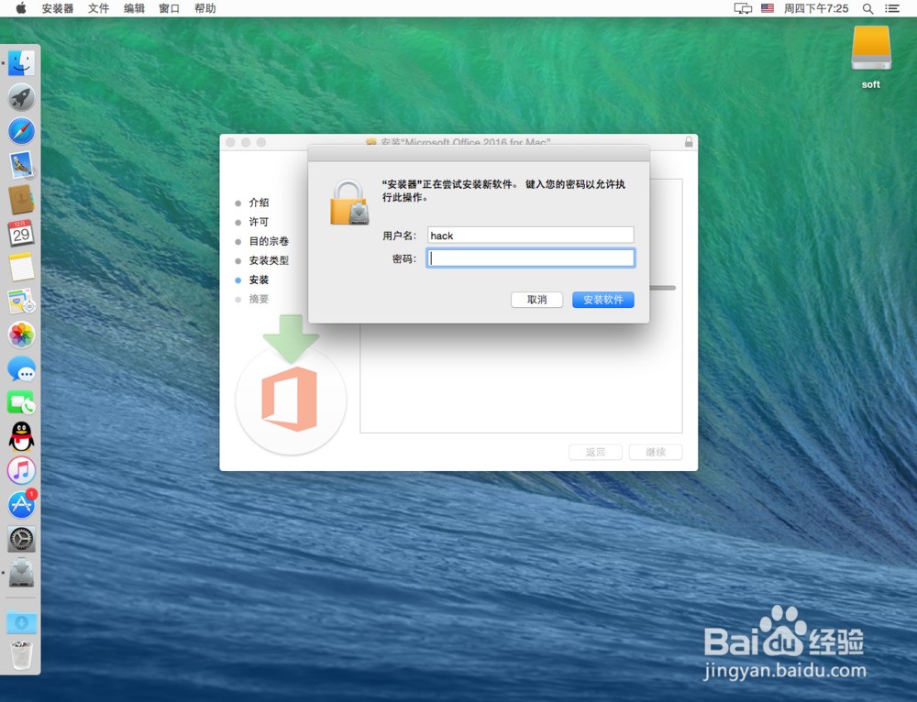Select 目的宗卷 step in sidebar
Viewport: 917px width, 702px height.
click(269, 241)
